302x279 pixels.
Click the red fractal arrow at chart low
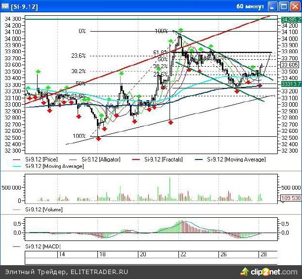[98, 139]
